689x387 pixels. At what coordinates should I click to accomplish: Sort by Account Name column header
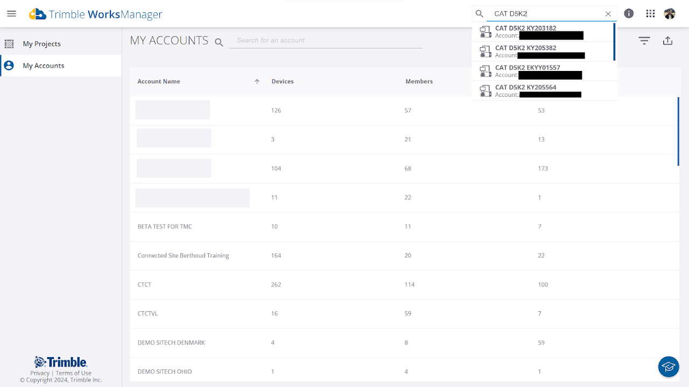pyautogui.click(x=159, y=82)
